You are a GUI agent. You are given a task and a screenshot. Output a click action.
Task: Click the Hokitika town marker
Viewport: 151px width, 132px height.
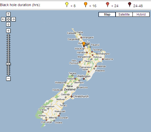(x=62, y=90)
